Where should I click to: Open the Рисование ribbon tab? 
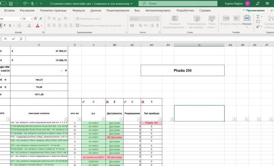[27, 10]
